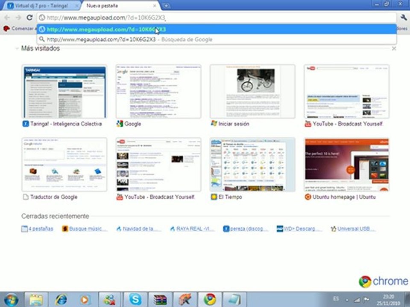
Task: Open the Iniciar sesión thumbnail
Action: click(x=252, y=92)
